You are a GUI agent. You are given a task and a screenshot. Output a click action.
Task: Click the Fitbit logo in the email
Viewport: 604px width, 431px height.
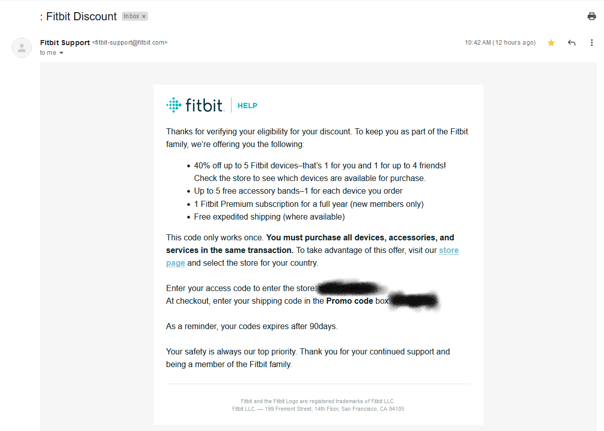point(195,105)
